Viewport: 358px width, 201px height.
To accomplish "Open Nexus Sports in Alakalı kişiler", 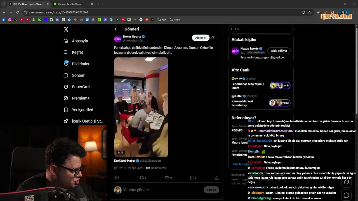I will [x=249, y=49].
